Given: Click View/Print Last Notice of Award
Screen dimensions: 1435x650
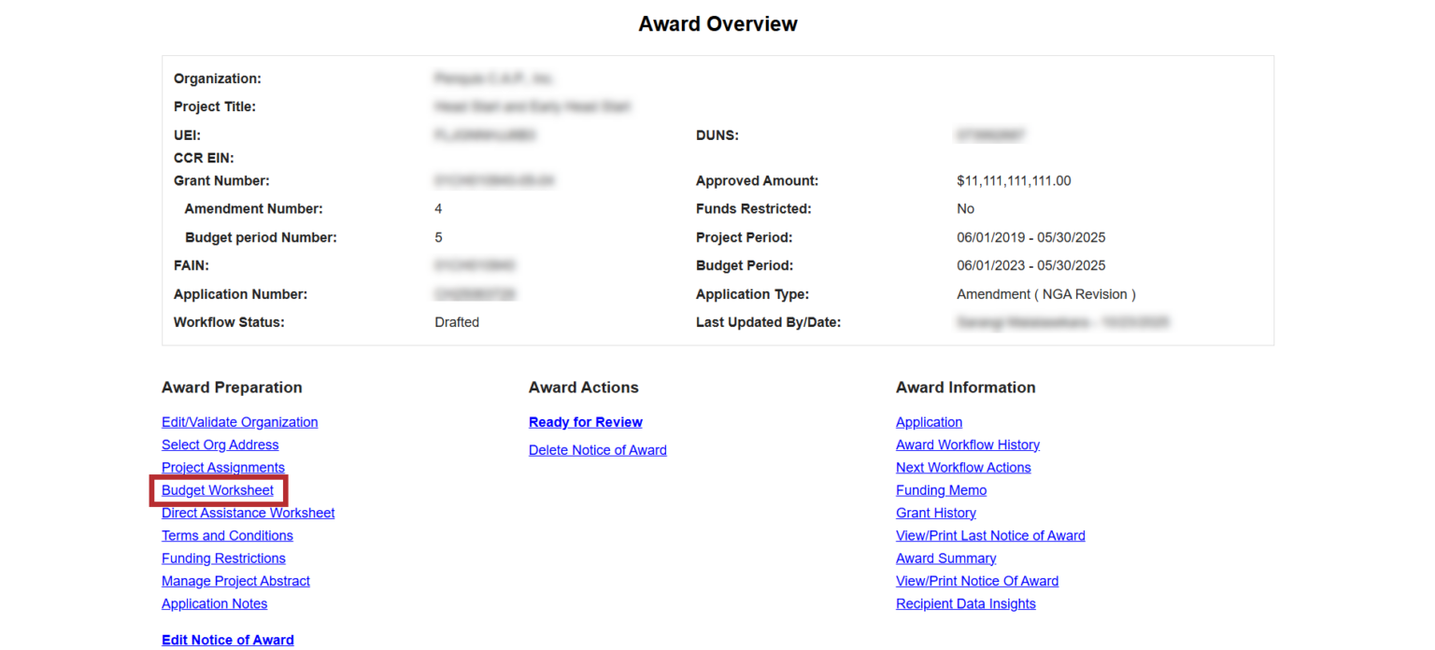Looking at the screenshot, I should [990, 535].
